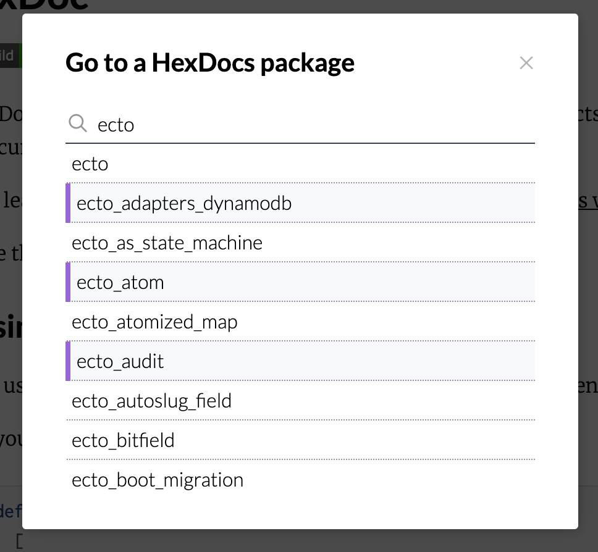Open the ecto_adapters_dynamodb package
Screen dimensions: 598x552
pos(183,203)
